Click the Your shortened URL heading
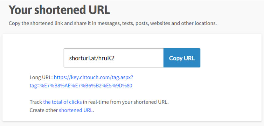The width and height of the screenshot is (264, 126). [x=59, y=10]
